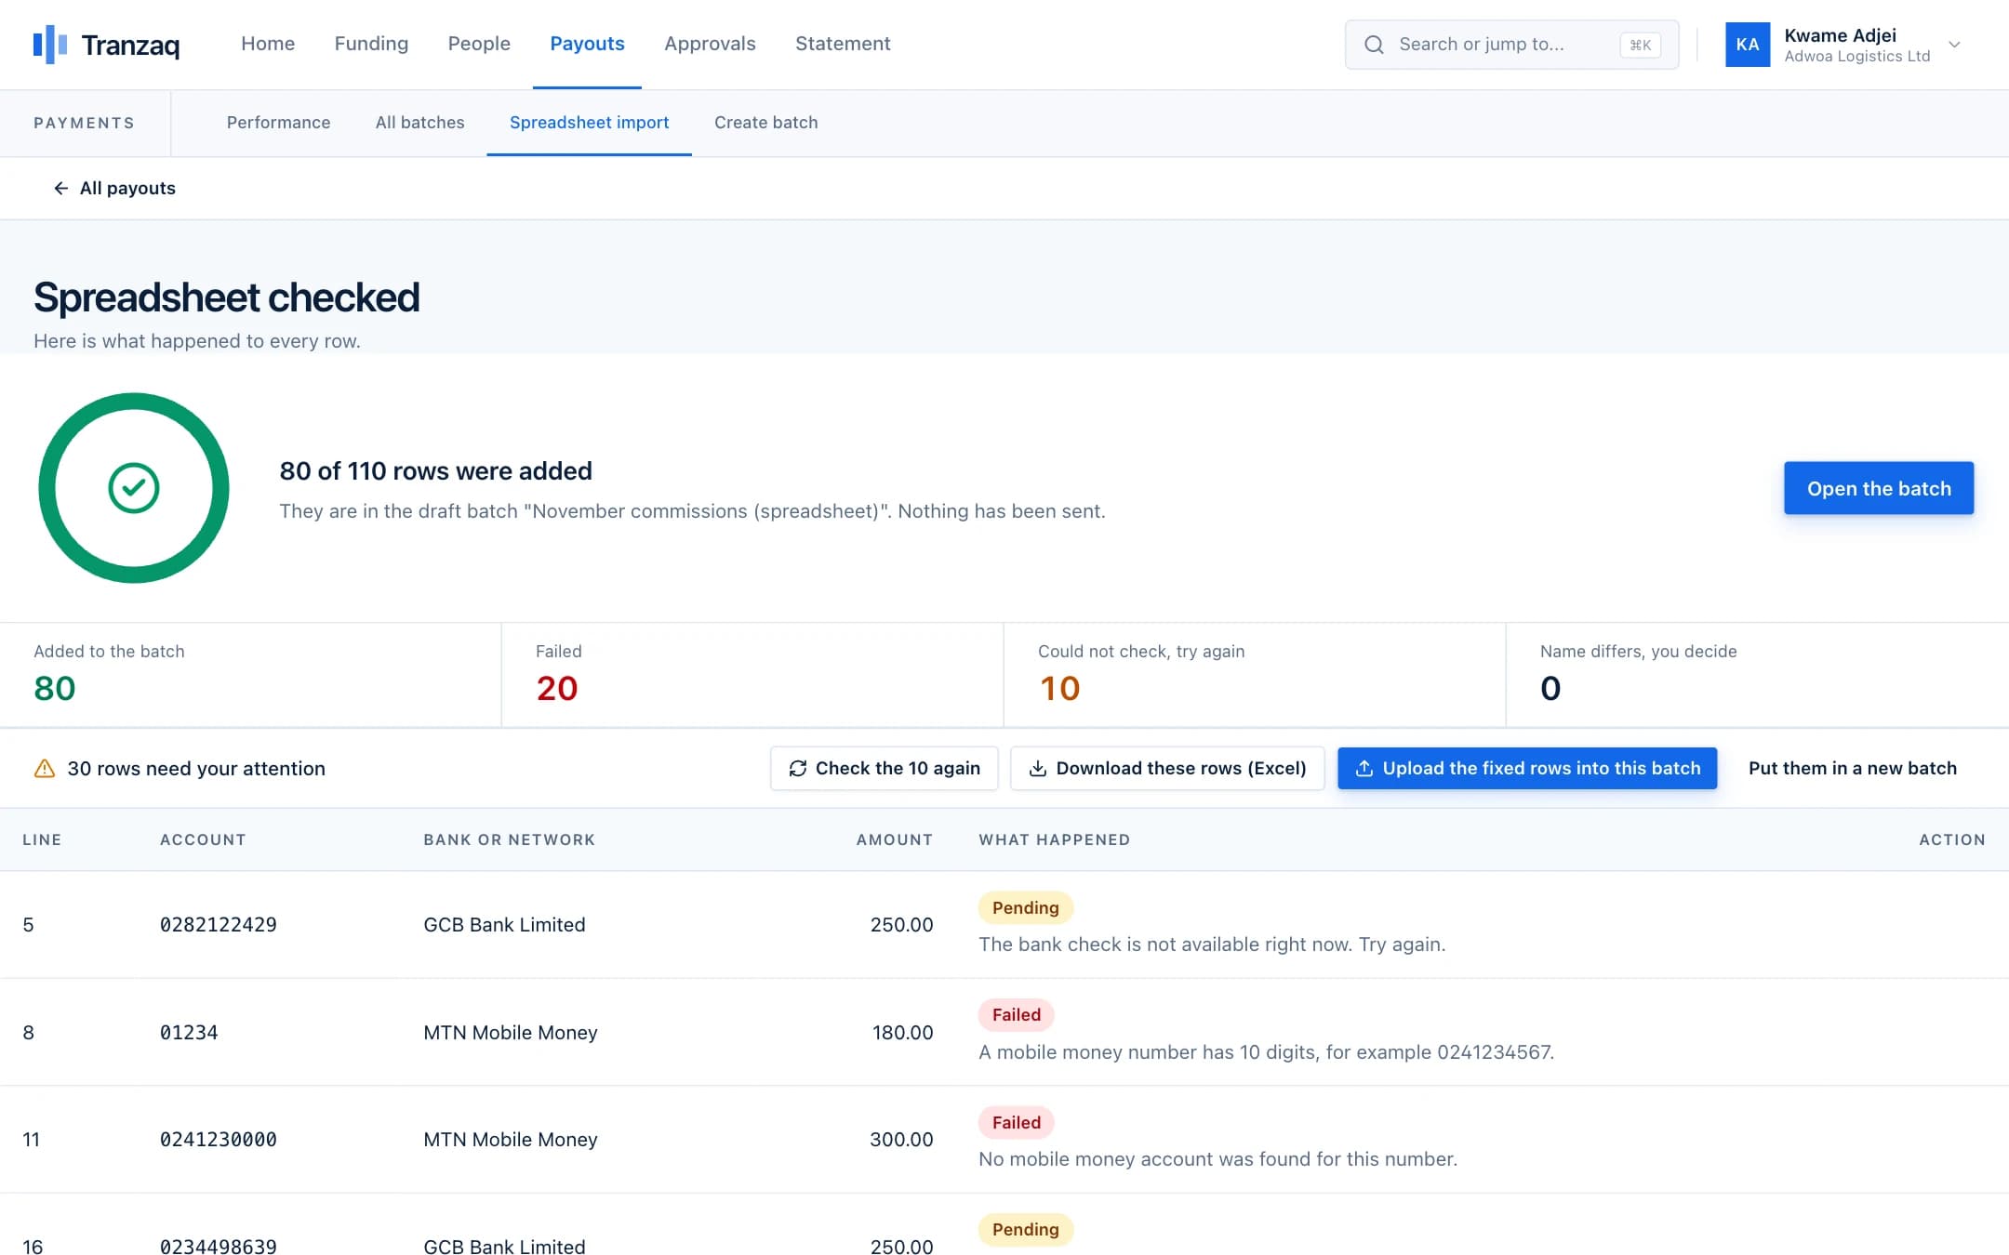Click the green checkmark circle icon
This screenshot has height=1255, width=2009.
[134, 488]
